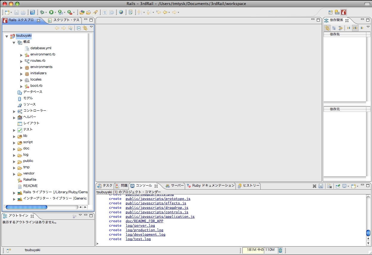Switch to the スクリプト・テス tab
This screenshot has width=372, height=255.
[x=64, y=20]
